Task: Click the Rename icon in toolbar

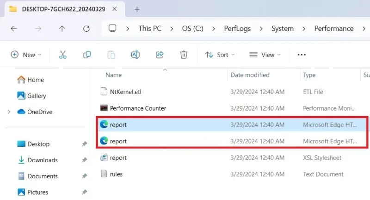Action: pos(135,55)
